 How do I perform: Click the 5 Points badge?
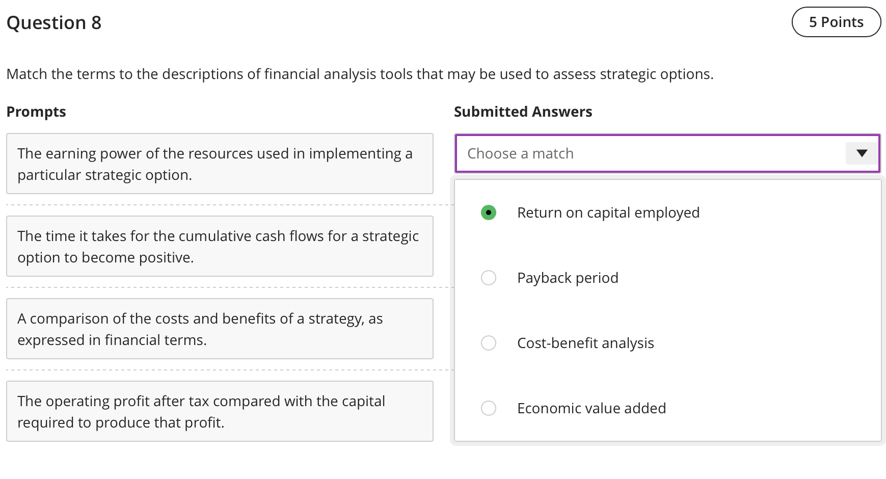click(836, 22)
